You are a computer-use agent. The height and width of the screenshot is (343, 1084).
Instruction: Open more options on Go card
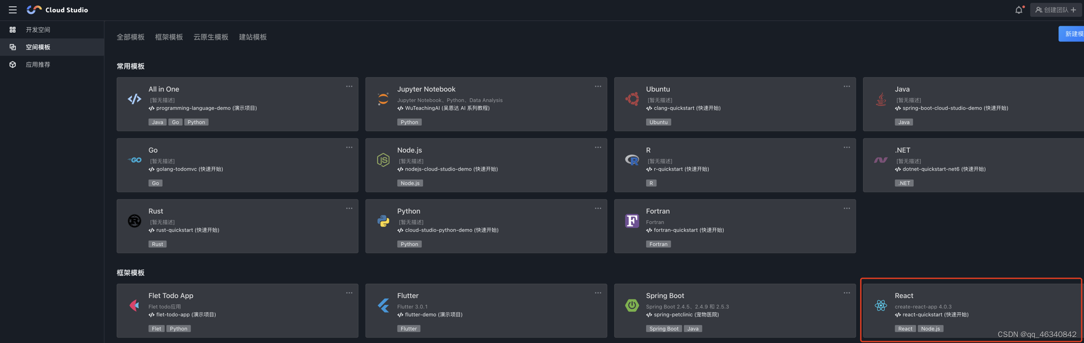349,147
